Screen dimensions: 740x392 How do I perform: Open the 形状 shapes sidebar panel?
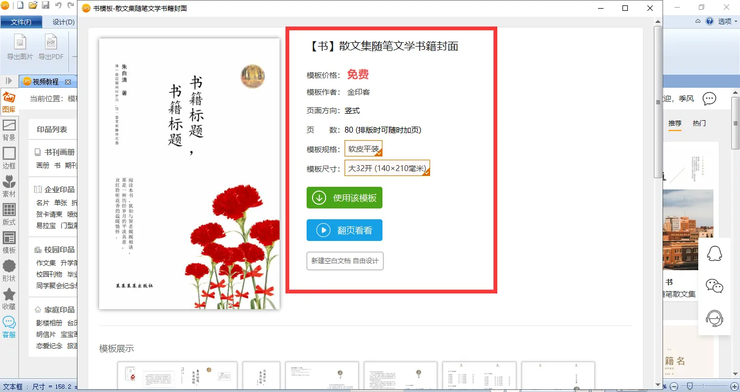[9, 272]
